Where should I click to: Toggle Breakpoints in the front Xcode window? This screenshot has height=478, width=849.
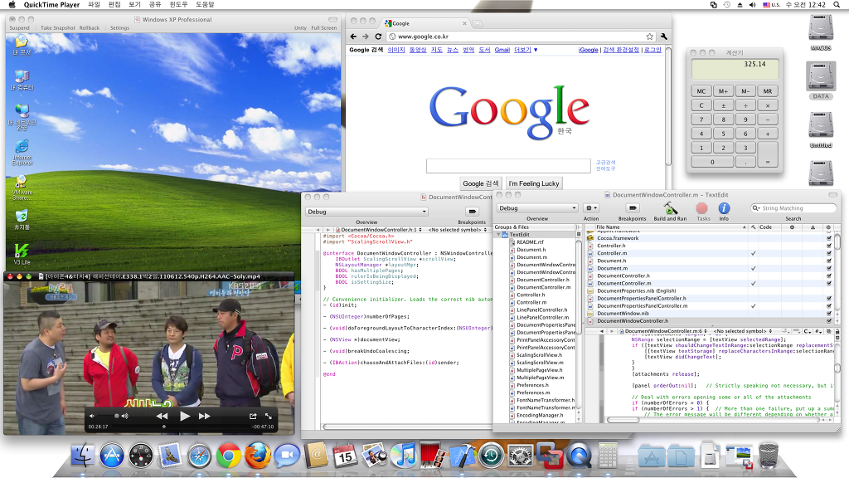[x=632, y=208]
